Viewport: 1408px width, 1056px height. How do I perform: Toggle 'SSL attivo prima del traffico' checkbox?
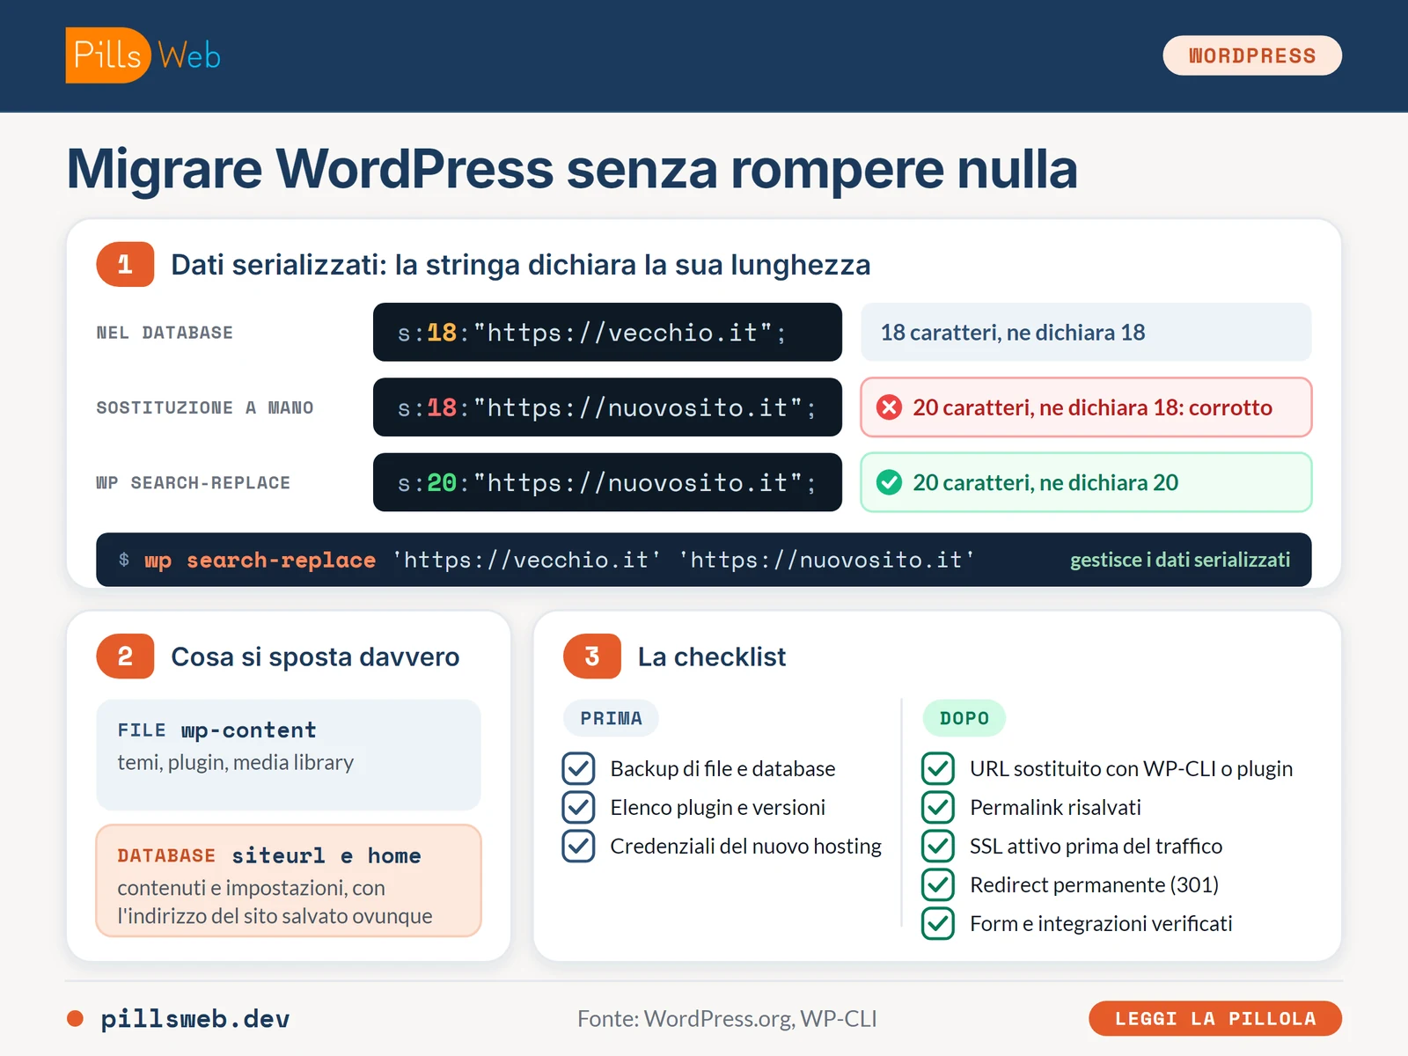tap(938, 846)
